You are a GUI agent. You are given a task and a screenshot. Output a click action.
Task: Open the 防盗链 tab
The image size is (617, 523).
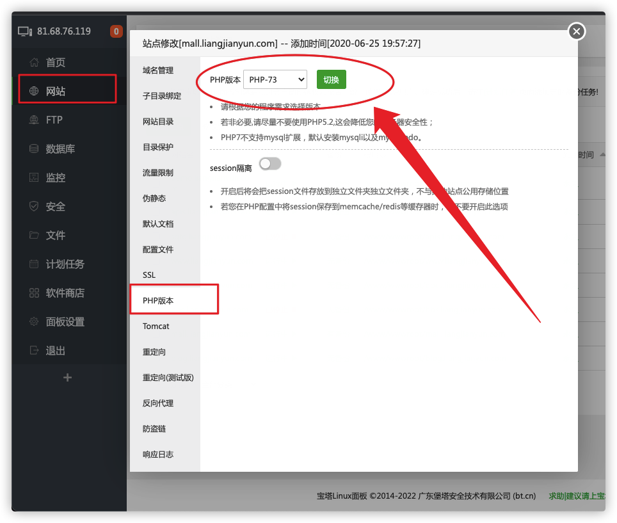(154, 428)
